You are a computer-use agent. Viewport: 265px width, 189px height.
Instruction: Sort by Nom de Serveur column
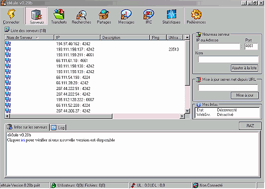pyautogui.click(x=29, y=38)
